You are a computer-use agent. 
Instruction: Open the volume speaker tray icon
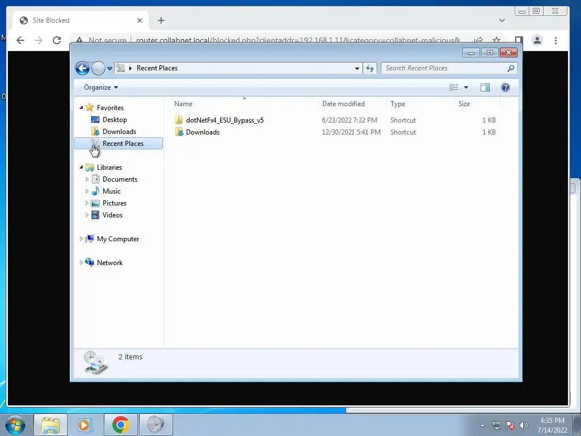[523, 425]
